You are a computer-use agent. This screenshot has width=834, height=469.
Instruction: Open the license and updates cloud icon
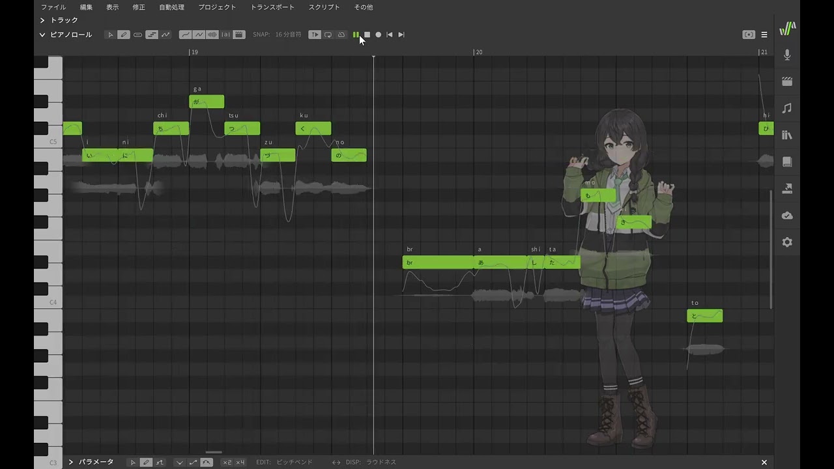click(x=787, y=216)
